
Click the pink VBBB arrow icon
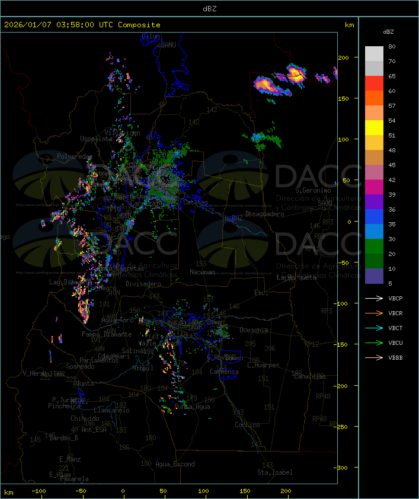375,357
